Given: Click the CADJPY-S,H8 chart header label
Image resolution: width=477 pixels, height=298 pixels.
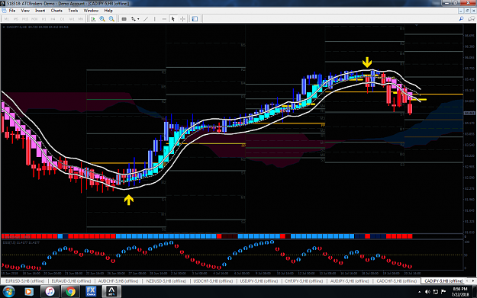Looking at the screenshot, I should coord(37,27).
